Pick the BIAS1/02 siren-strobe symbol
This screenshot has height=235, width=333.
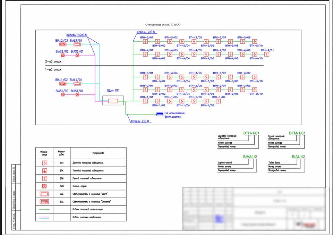coord(63,94)
